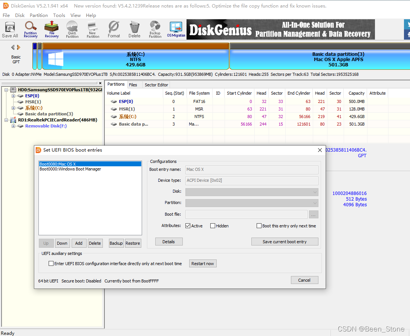
Task: Close the Set UEFI BIOS boot entries dialog
Action: 320,150
